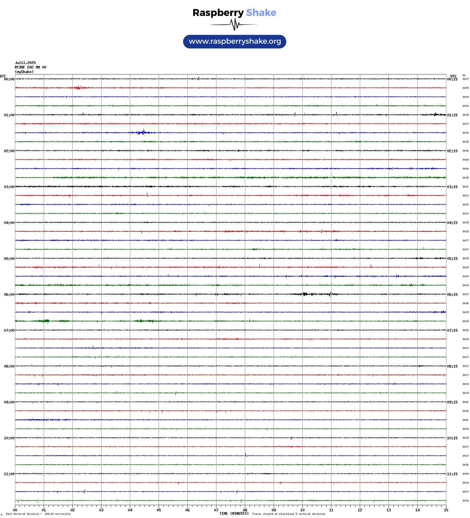Click the traces clipped footnote text
470x518 pixels.
click(x=289, y=514)
